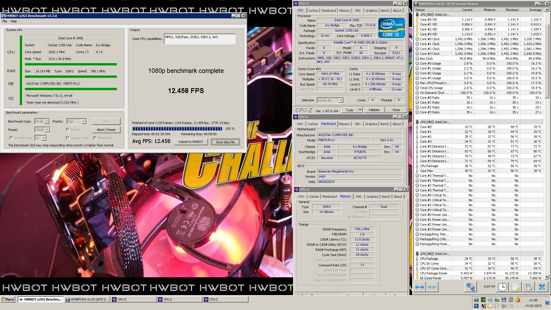Click HWiNFO clock reset timer icon

pyautogui.click(x=502, y=287)
